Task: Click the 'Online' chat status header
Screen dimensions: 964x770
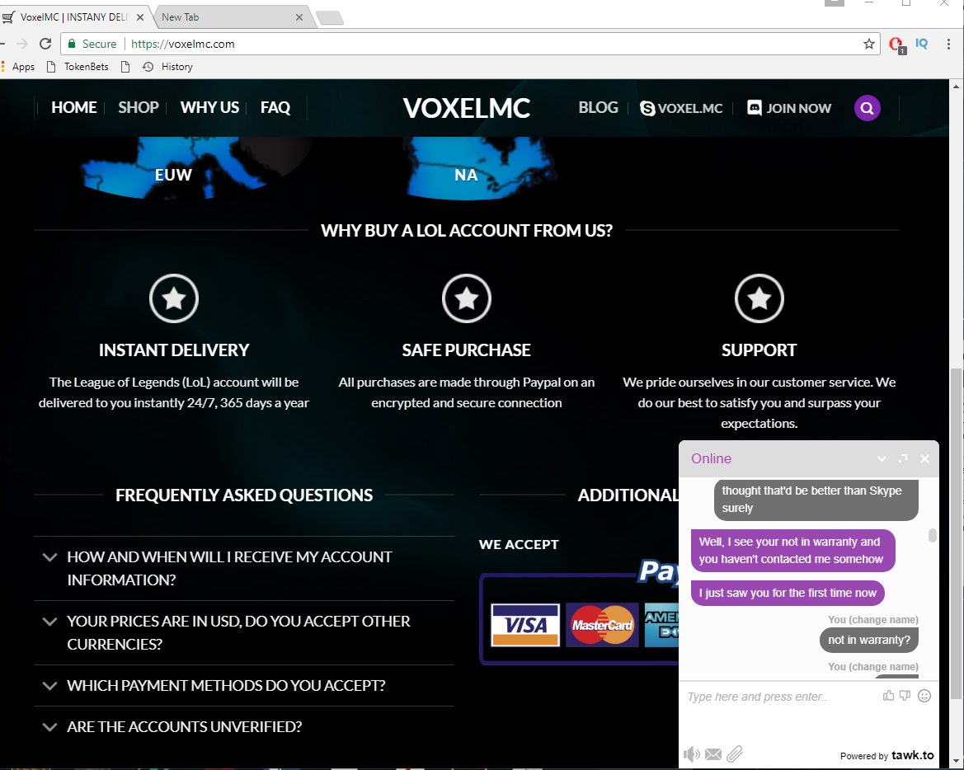Action: (712, 458)
